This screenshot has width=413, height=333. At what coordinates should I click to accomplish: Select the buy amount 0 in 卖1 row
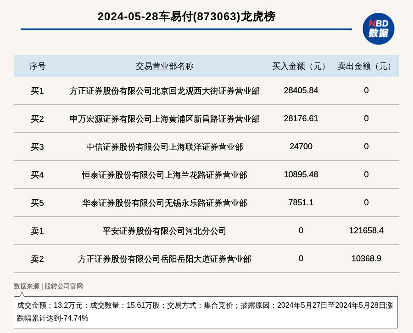[x=301, y=231]
